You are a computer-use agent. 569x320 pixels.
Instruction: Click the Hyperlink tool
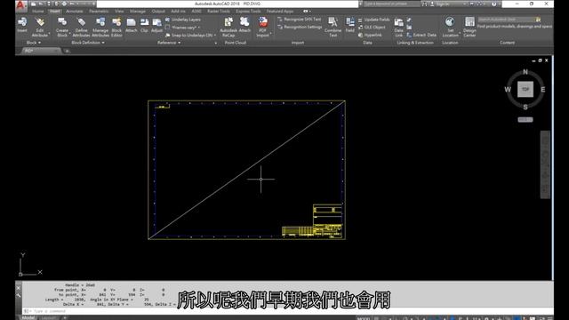[370, 35]
